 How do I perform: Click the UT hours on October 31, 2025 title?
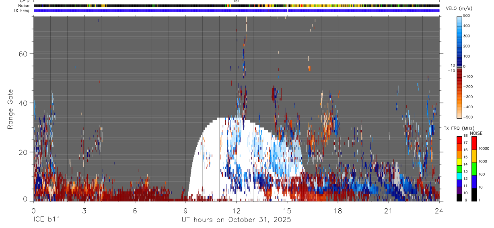(x=237, y=220)
